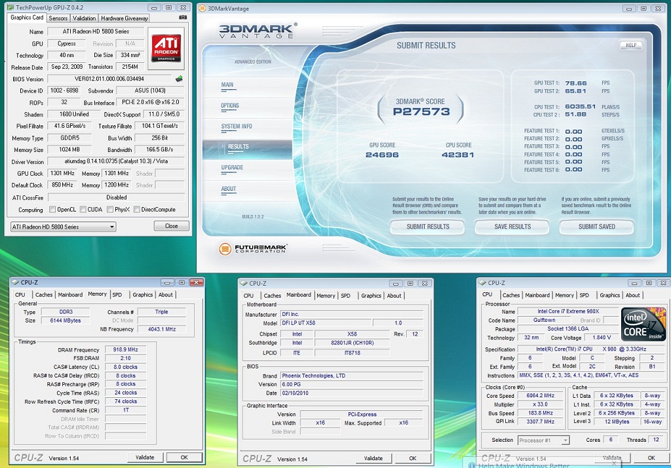Click the motherboard model DFI LP UT X58
The image size is (671, 468).
point(326,323)
